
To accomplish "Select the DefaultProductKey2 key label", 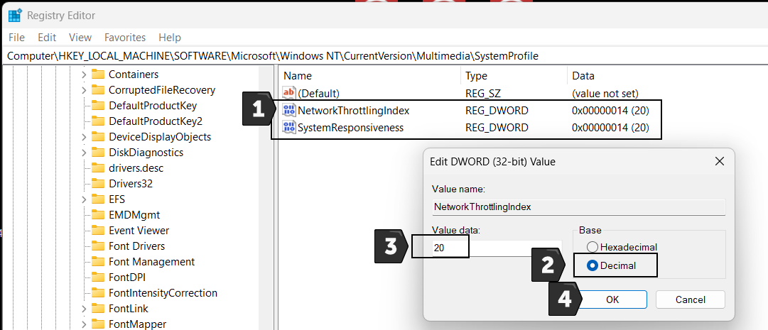I will [156, 121].
